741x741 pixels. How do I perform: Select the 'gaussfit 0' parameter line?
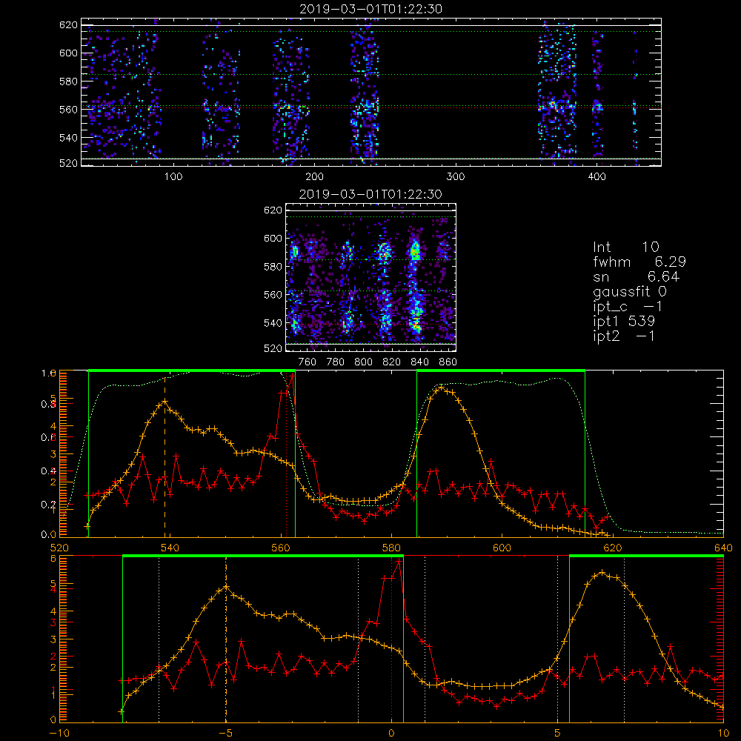pyautogui.click(x=629, y=291)
